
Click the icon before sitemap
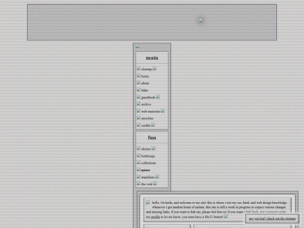click(138, 69)
